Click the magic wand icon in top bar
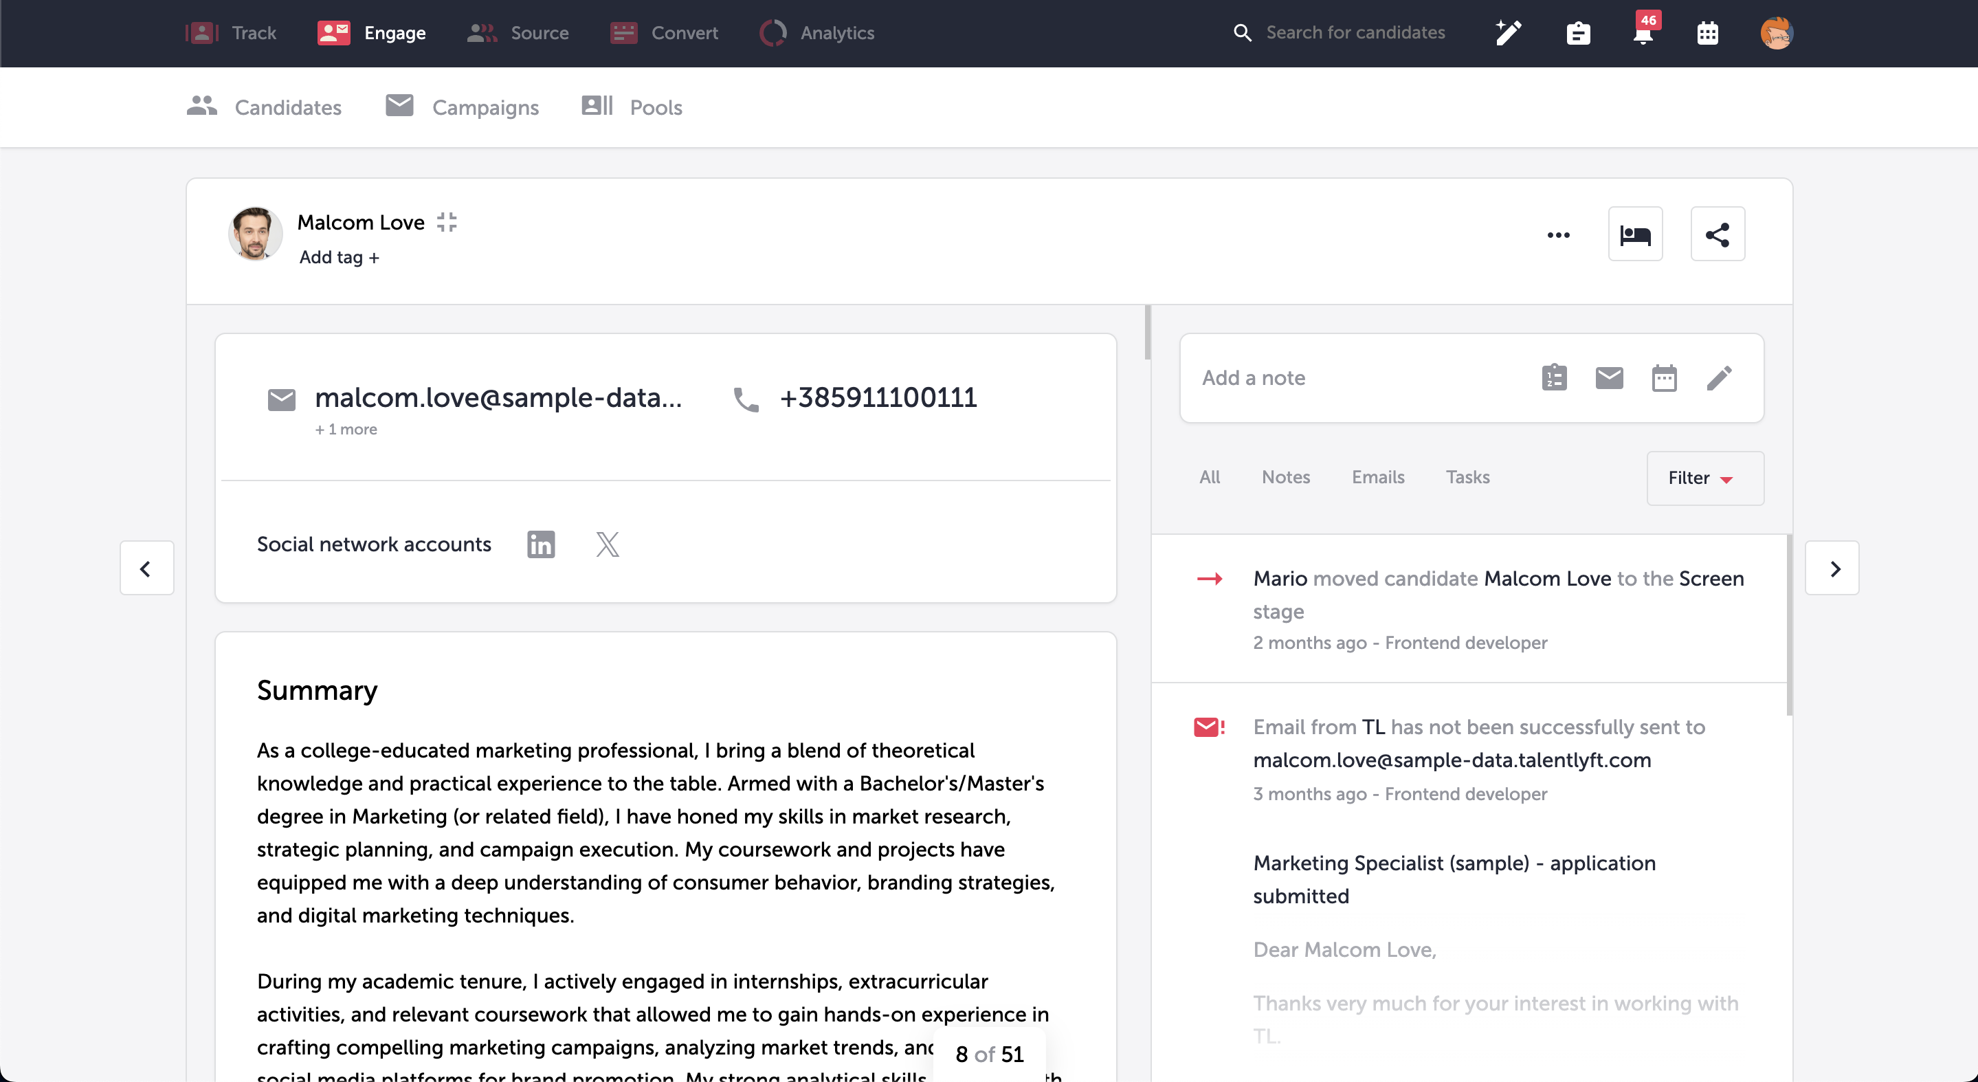Screen dimensions: 1978x1082 [1508, 33]
